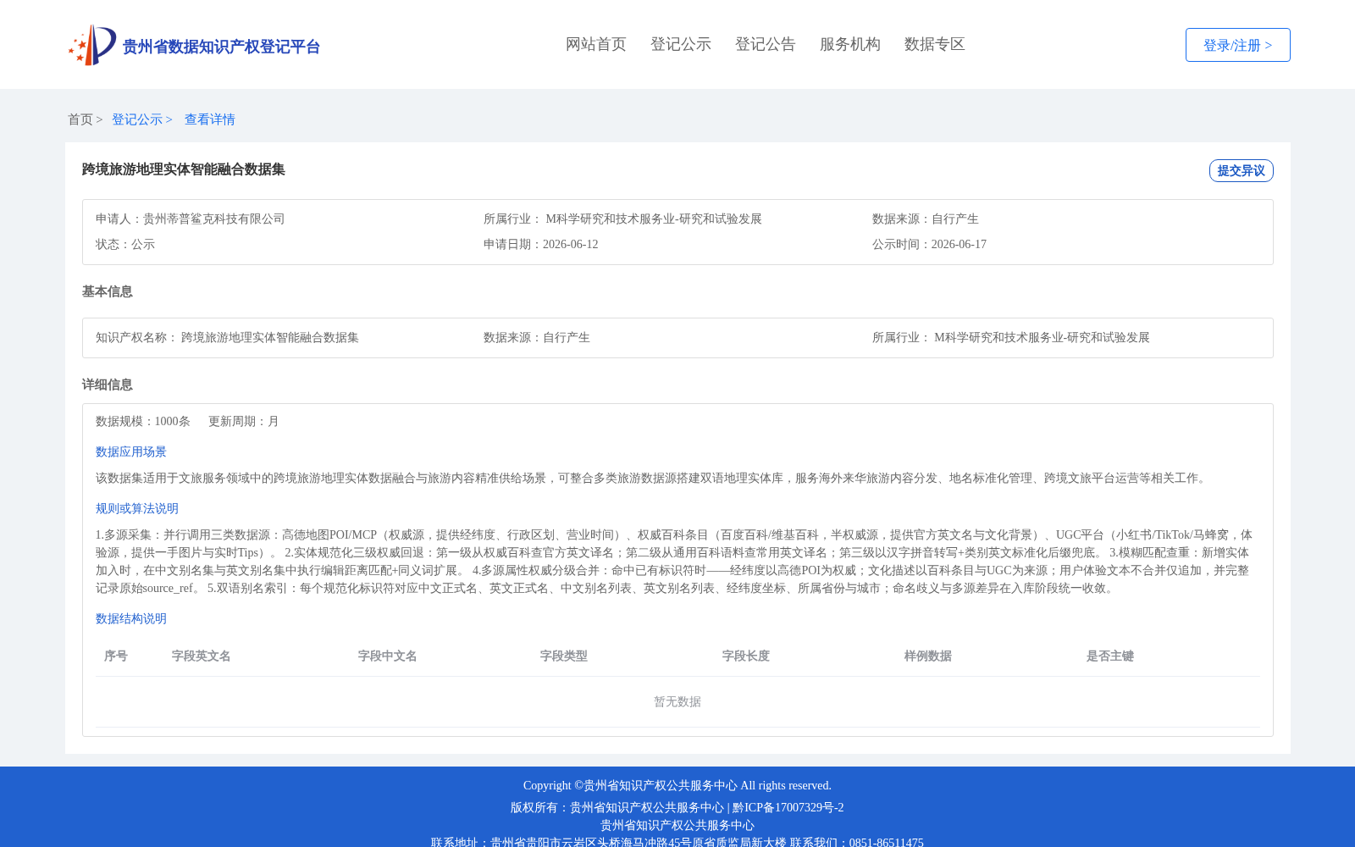This screenshot has width=1355, height=847.
Task: Go to 网站首页 in the navigation
Action: click(x=596, y=44)
